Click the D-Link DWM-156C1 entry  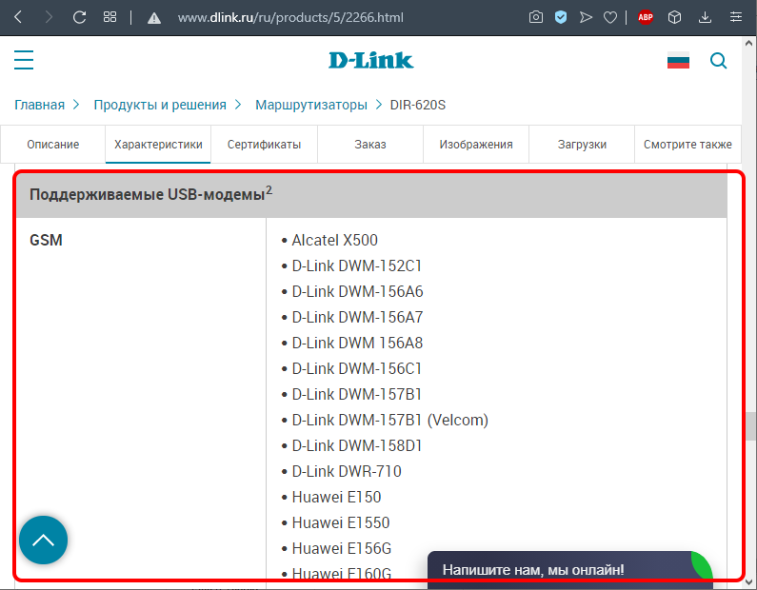coord(357,368)
